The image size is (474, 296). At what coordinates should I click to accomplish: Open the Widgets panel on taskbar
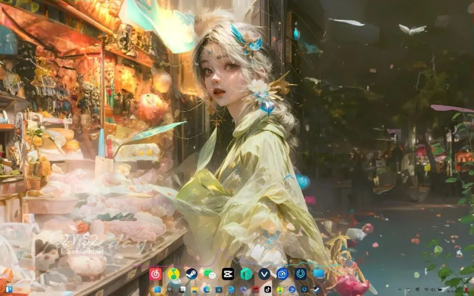(x=9, y=289)
